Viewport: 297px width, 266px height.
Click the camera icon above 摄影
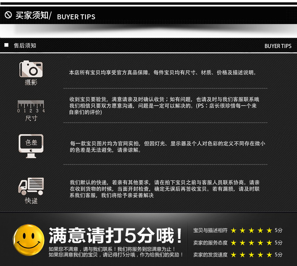31,69
